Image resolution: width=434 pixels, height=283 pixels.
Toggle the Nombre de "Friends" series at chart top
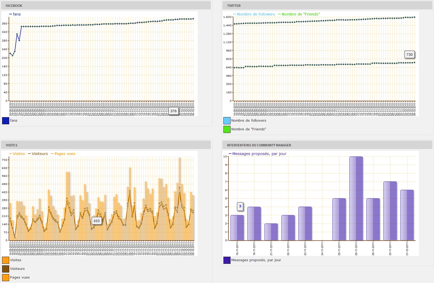click(299, 14)
